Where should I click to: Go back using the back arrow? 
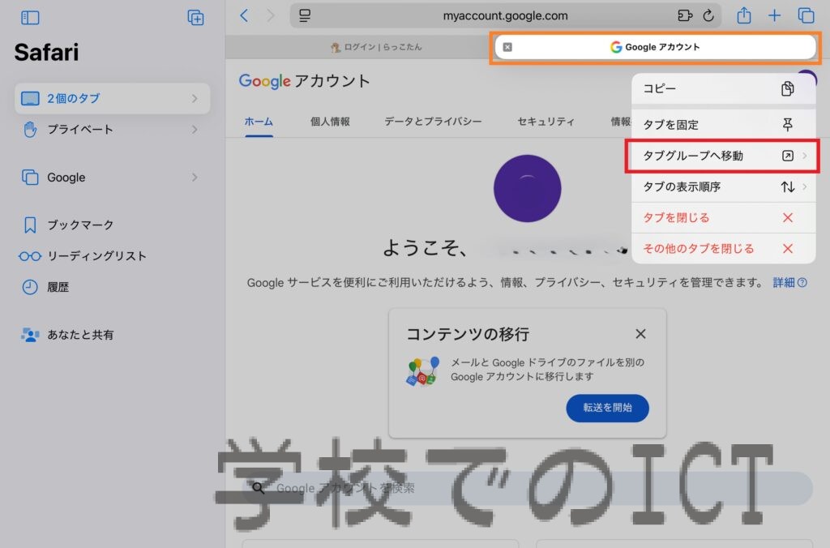click(244, 15)
